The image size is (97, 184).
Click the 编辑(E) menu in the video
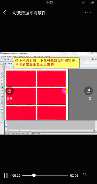[x=9, y=56]
